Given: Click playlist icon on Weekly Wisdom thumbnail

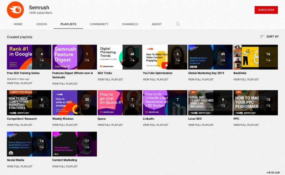Looking at the screenshot, I should [87, 105].
